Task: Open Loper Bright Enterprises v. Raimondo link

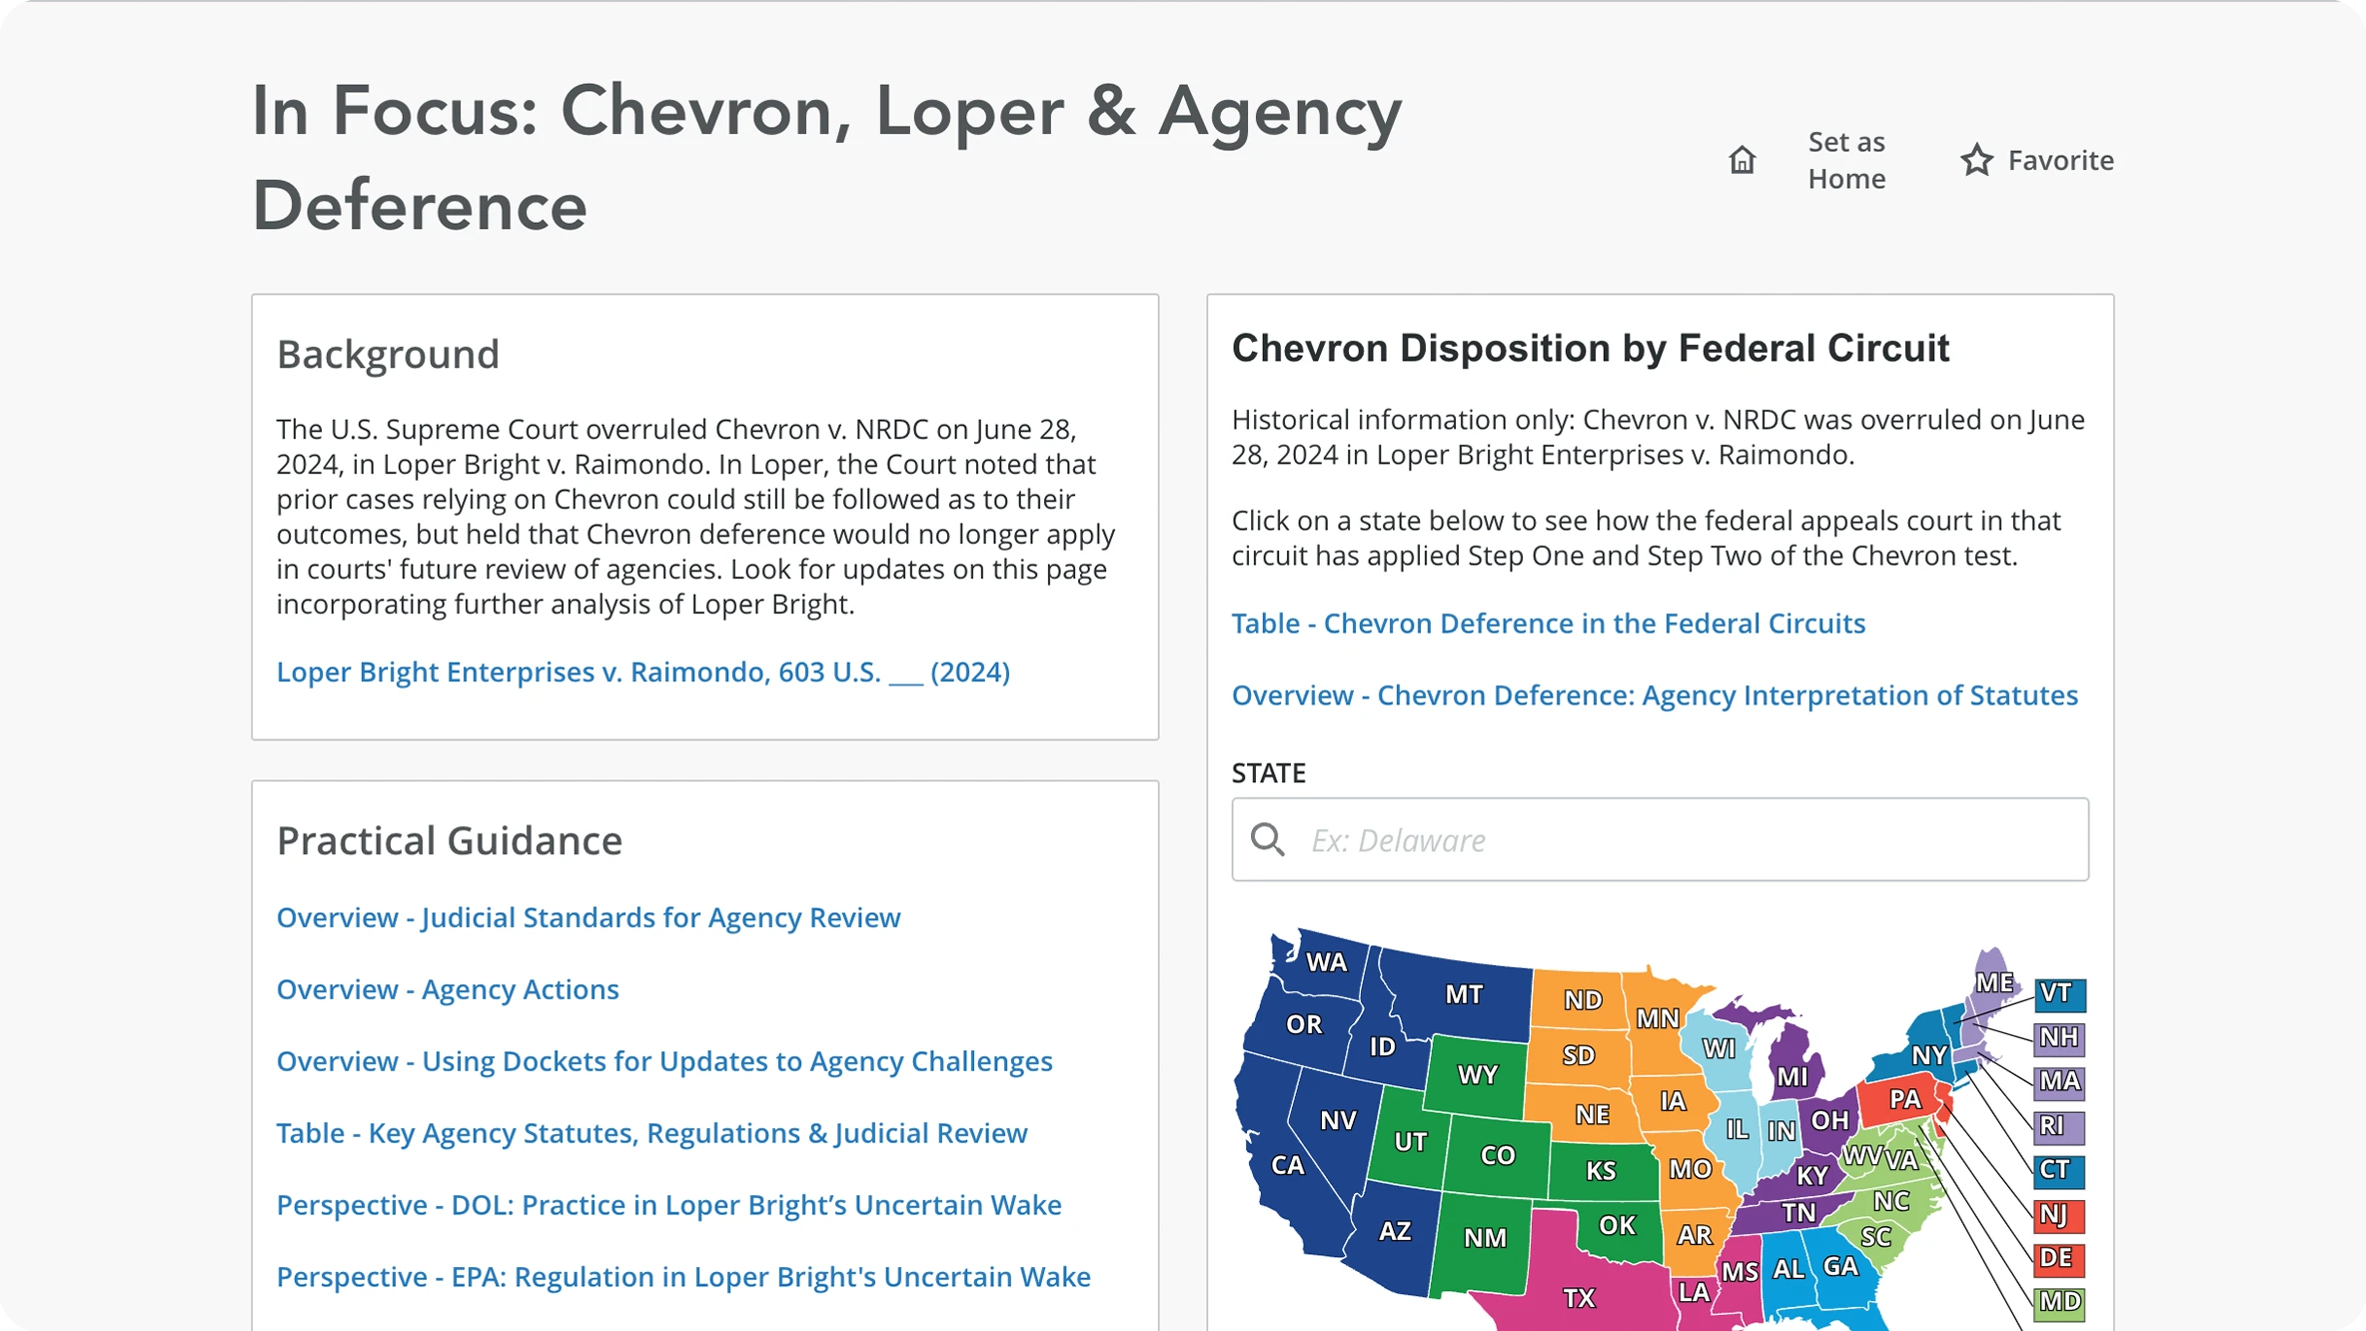Action: 642,671
